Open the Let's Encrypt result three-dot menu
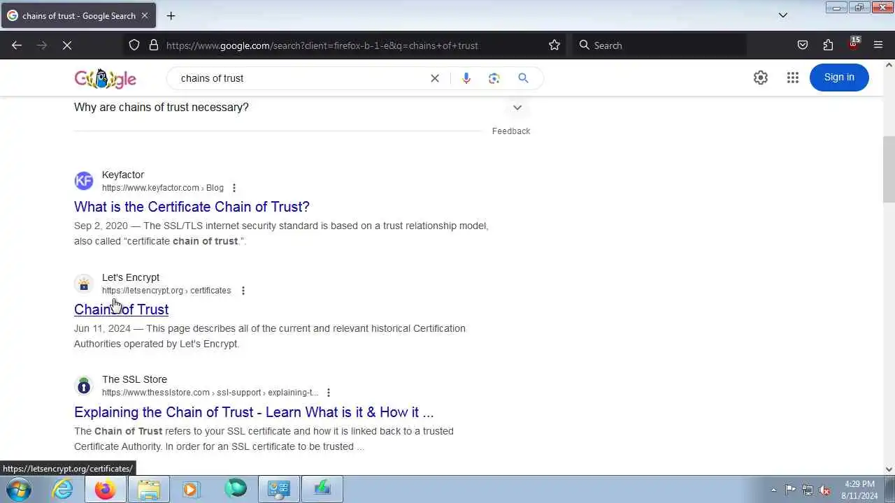This screenshot has height=503, width=895. click(x=243, y=291)
